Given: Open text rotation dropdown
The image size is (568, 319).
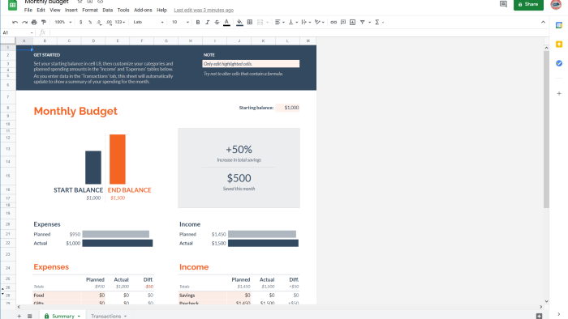Looking at the screenshot, I should 319,23.
